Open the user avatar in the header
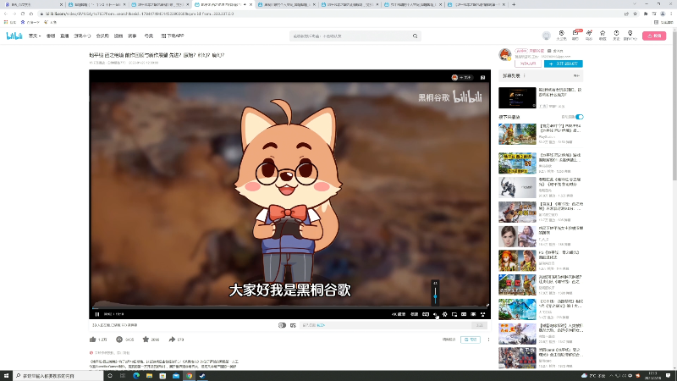 coord(546,36)
